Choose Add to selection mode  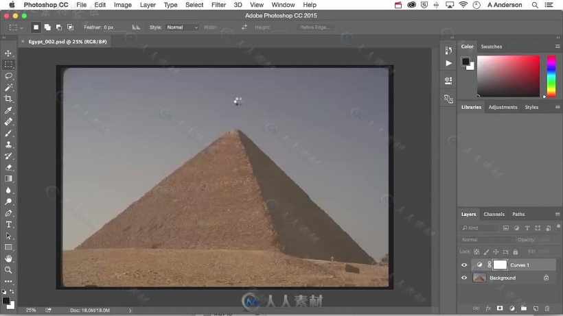point(47,27)
